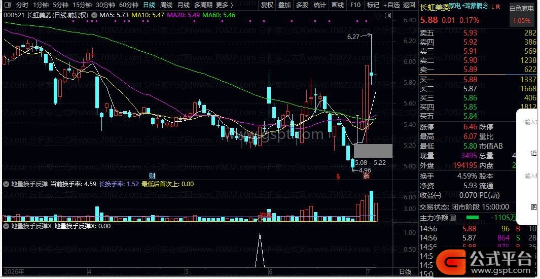Viewport: 540px width, 279px height.
Task: Click the red S marker on time axis
Action: coord(338,177)
